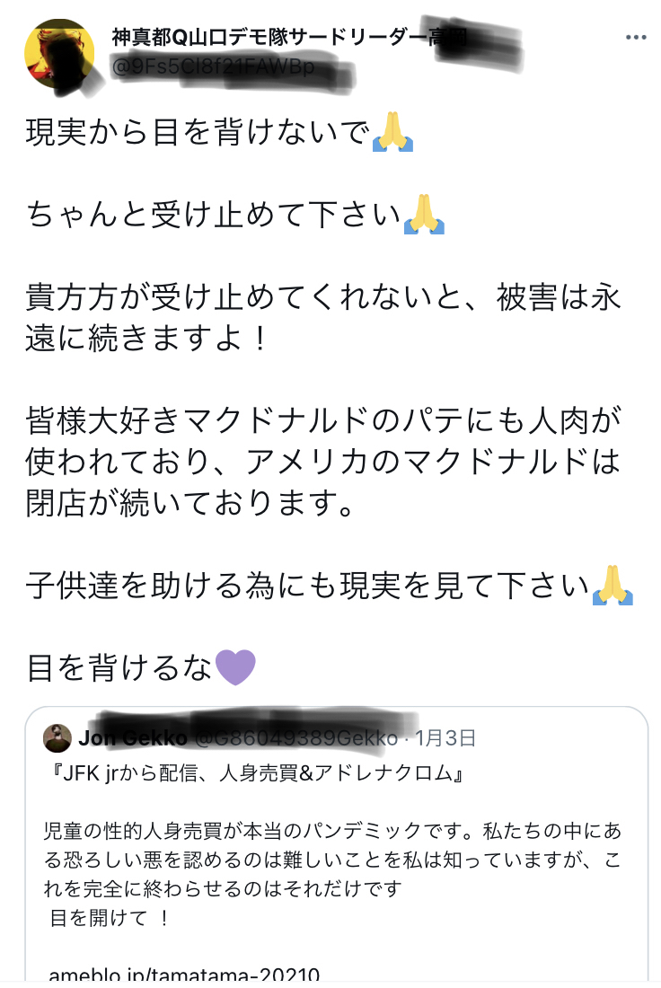Click the paragraph starting 貴方方が受け止めて
This screenshot has height=988, width=661.
point(323,319)
